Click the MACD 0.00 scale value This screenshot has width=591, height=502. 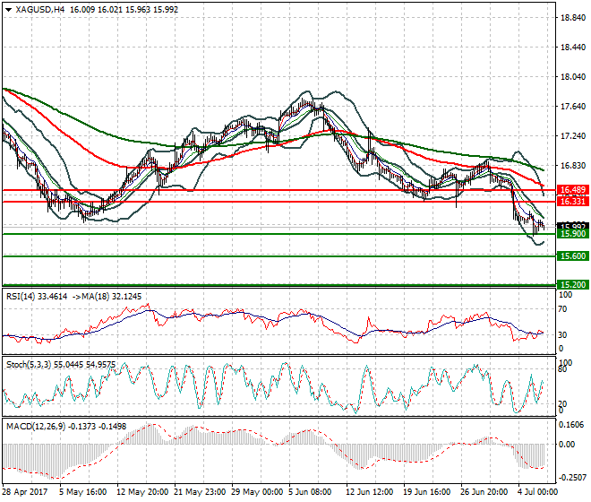click(567, 445)
